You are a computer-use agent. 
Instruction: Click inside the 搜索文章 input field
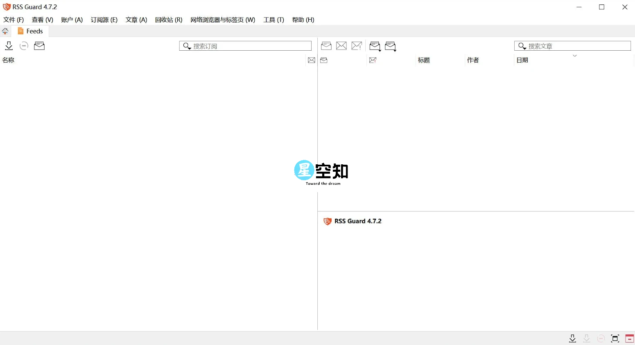(x=573, y=46)
